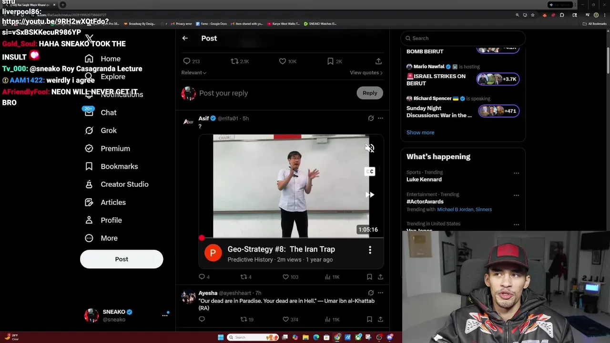Click Show more under live spaces
This screenshot has height=343, width=610.
pyautogui.click(x=420, y=132)
